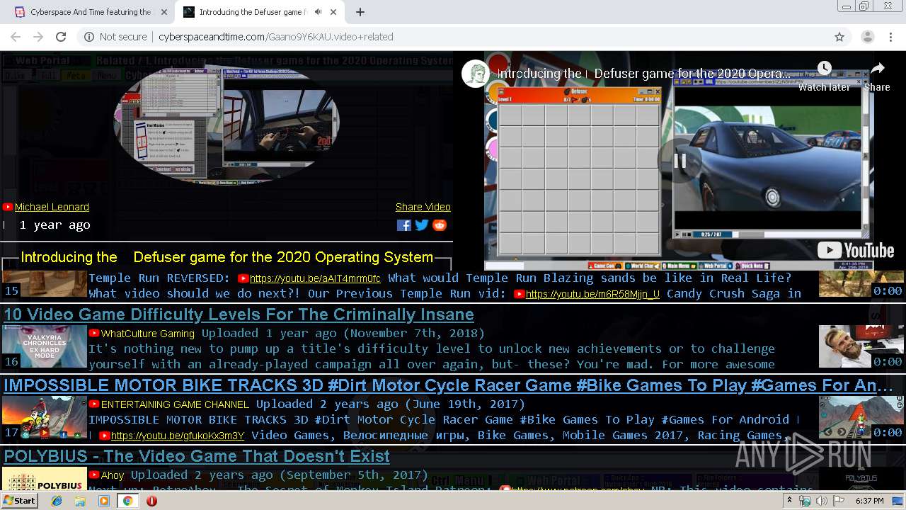906x510 pixels.
Task: Click motor bike thumbnail number 17
Action: [44, 417]
